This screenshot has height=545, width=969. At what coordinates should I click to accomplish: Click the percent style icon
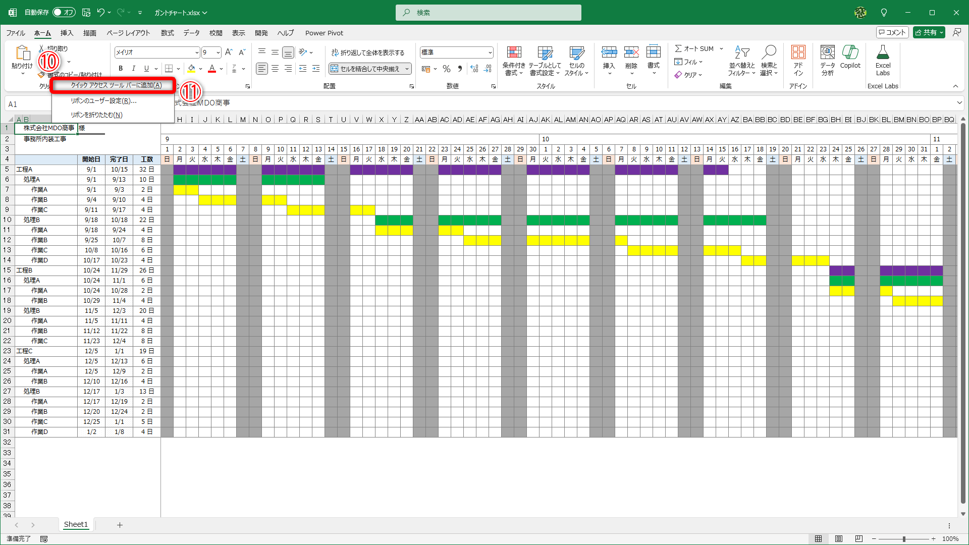[x=446, y=69]
